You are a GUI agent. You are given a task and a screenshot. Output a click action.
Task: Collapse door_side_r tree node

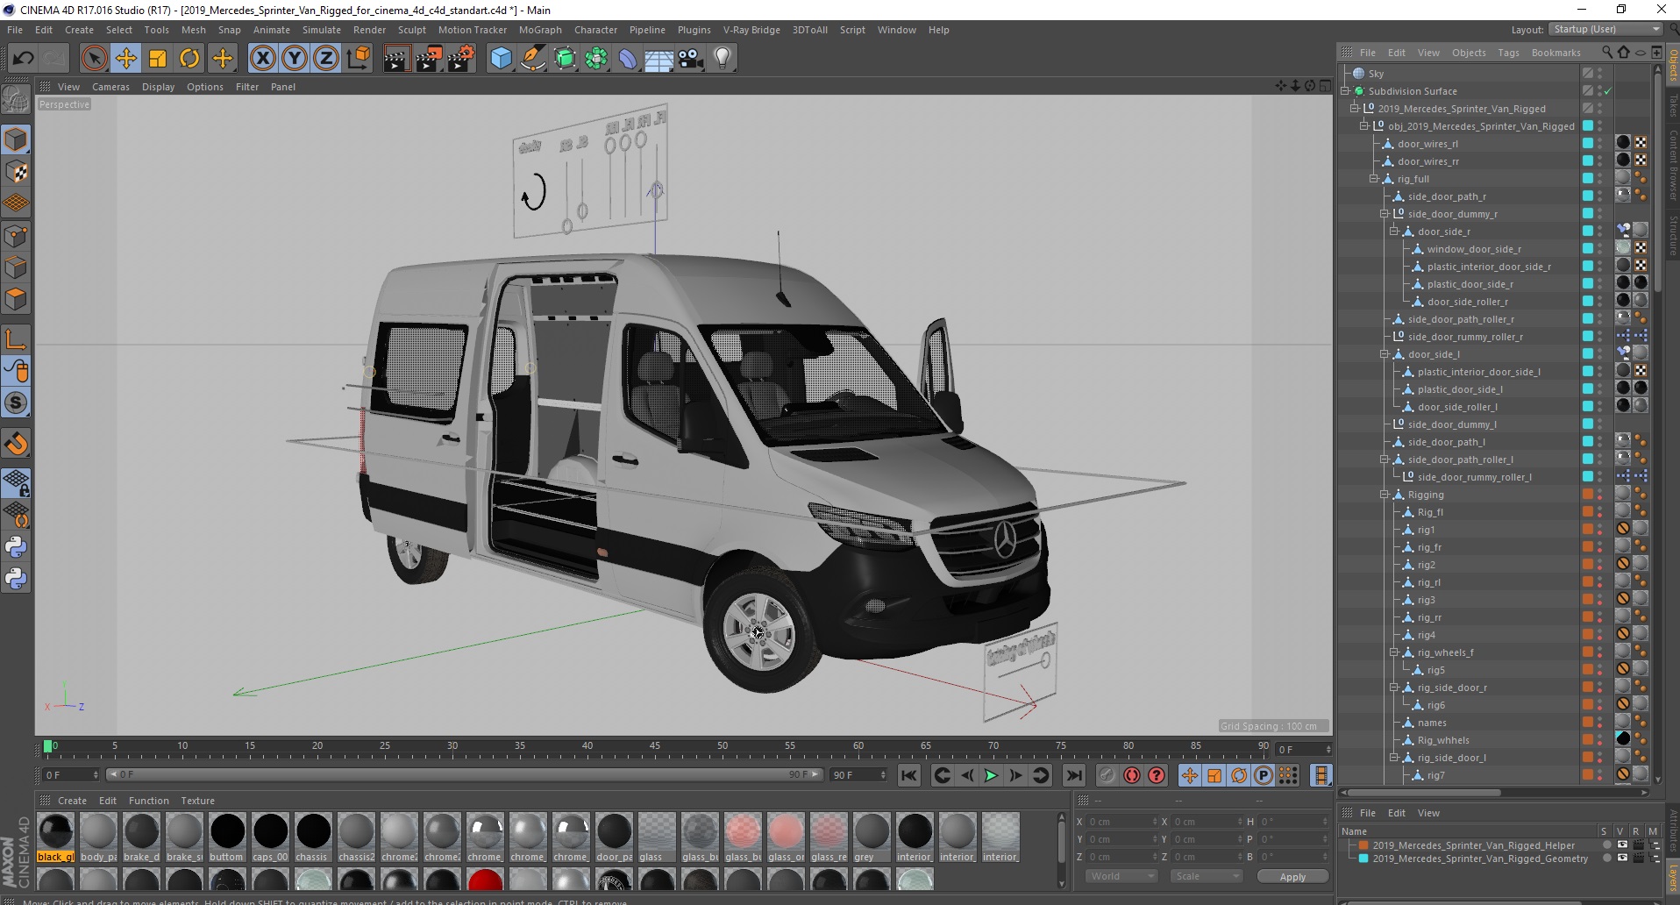(x=1394, y=232)
